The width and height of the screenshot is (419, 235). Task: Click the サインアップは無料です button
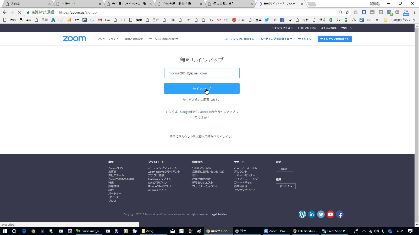click(335, 39)
